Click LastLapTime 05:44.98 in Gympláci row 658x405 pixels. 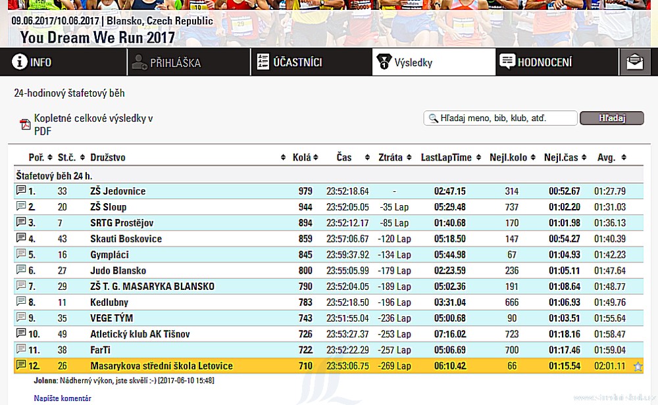point(450,255)
